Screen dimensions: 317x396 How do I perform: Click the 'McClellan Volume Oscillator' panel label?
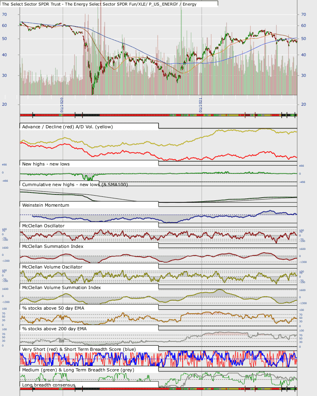click(x=52, y=267)
